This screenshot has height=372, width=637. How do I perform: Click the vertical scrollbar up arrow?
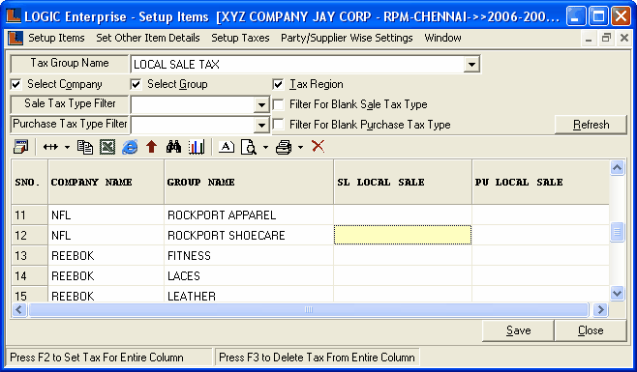[617, 167]
